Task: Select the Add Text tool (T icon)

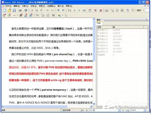Action: [4, 16]
